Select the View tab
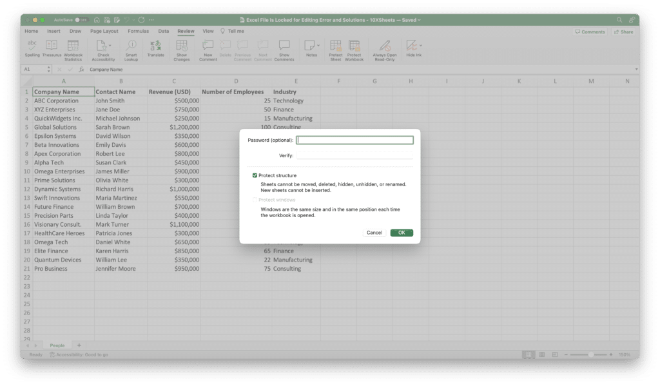 208,31
